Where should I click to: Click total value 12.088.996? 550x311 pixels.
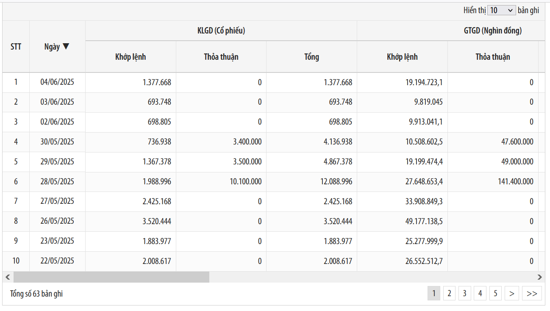(x=337, y=182)
